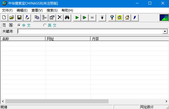Select the 英文 scope radio button
The image size is (169, 109).
click(x=45, y=25)
